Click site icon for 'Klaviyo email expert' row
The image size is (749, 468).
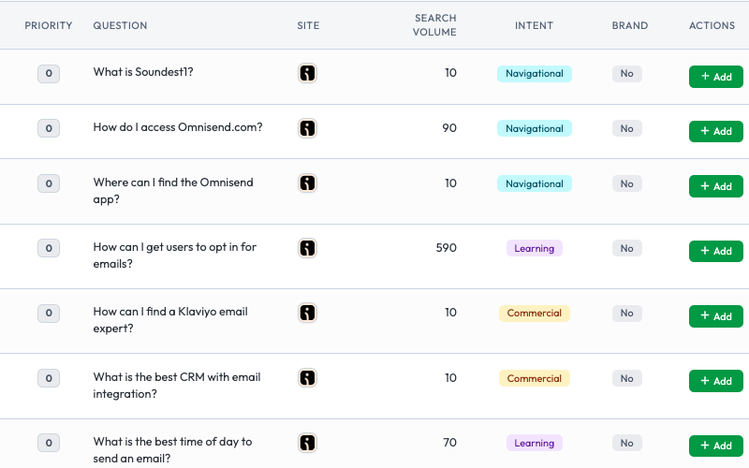pyautogui.click(x=308, y=313)
